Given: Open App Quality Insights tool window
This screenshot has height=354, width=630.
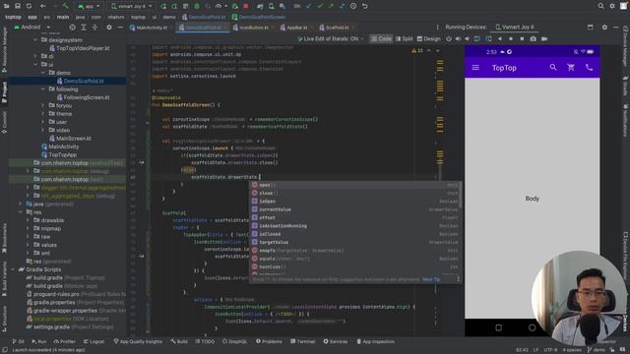Looking at the screenshot, I should tap(138, 341).
